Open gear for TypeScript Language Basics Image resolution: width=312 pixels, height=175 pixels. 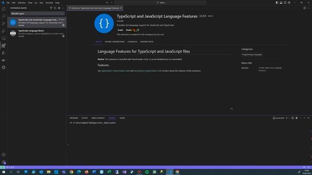click(63, 36)
